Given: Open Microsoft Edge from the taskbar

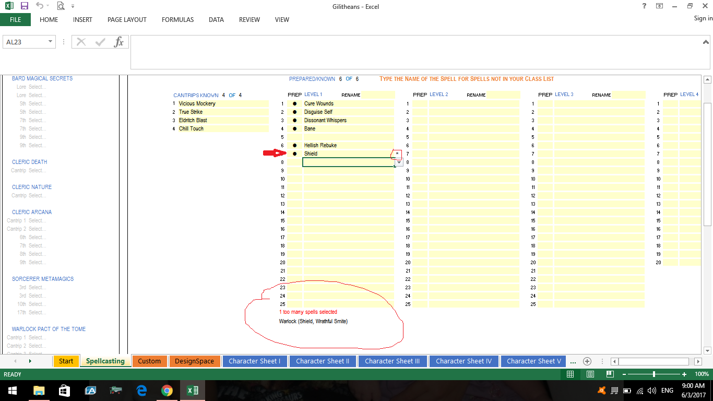Looking at the screenshot, I should coord(141,390).
